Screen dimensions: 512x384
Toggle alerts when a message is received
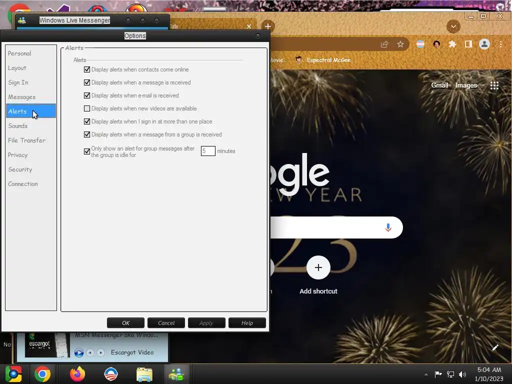click(87, 82)
